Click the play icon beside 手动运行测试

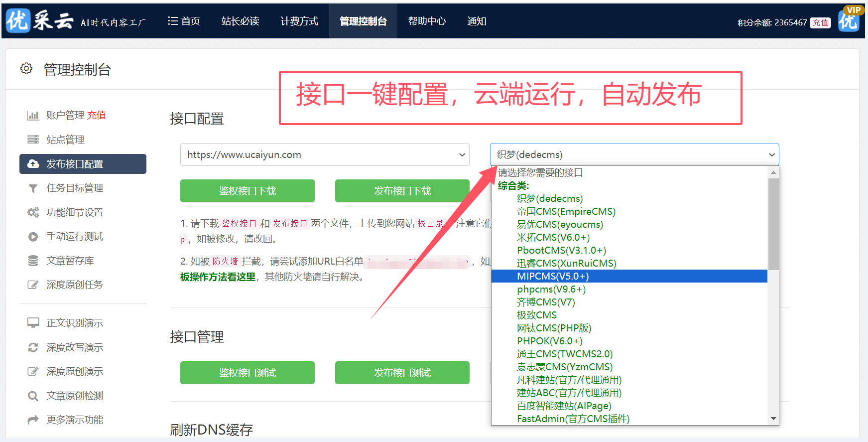pyautogui.click(x=33, y=237)
